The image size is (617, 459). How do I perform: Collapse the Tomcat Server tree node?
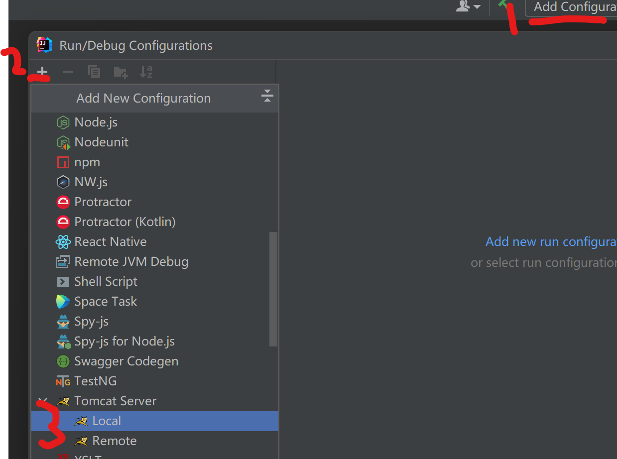(43, 401)
